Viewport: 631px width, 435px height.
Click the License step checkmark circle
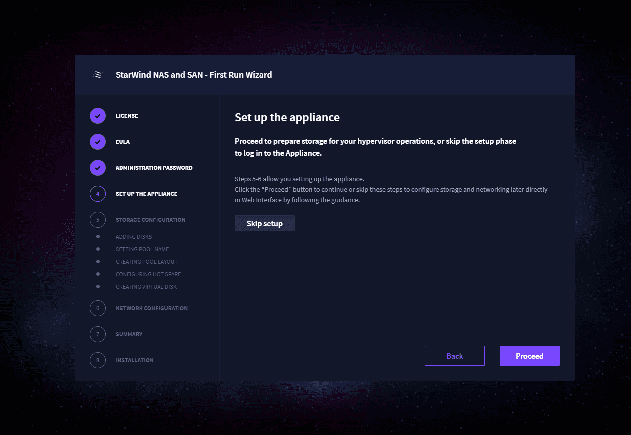[98, 116]
